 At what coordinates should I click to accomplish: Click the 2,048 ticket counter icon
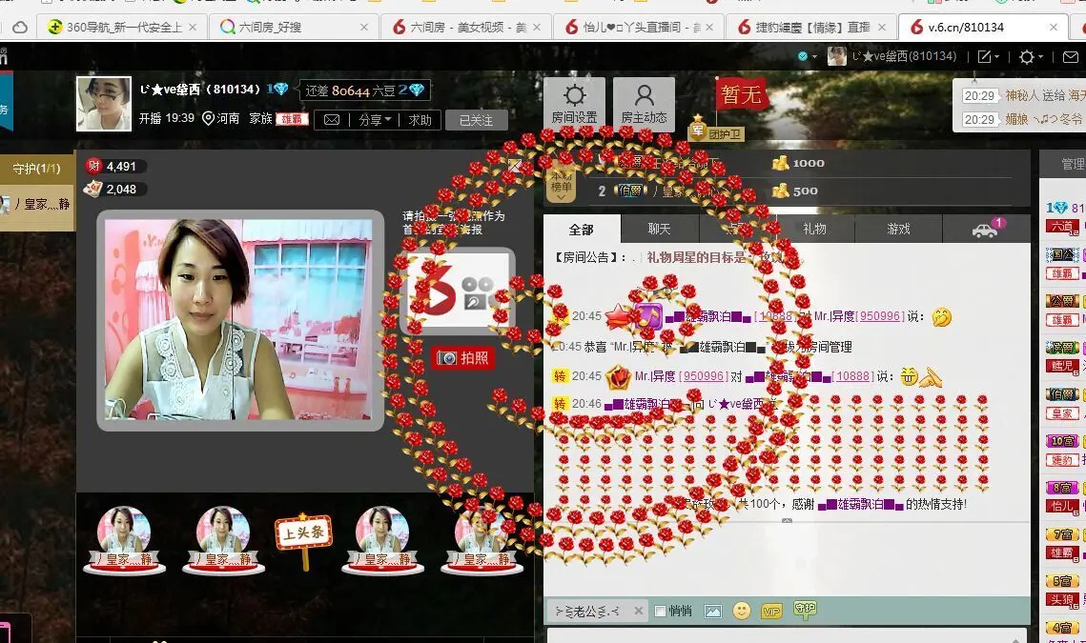click(x=92, y=189)
